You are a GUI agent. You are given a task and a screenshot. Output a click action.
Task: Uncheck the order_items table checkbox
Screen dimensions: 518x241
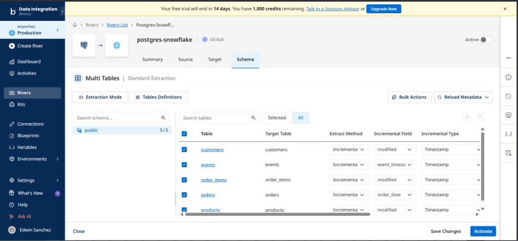[x=184, y=180]
